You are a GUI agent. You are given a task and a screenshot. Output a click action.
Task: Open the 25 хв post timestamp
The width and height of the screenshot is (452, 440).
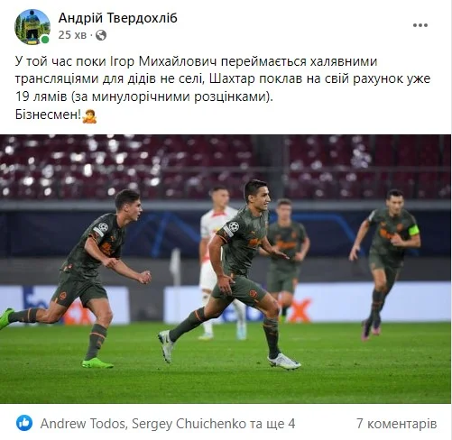coord(72,35)
